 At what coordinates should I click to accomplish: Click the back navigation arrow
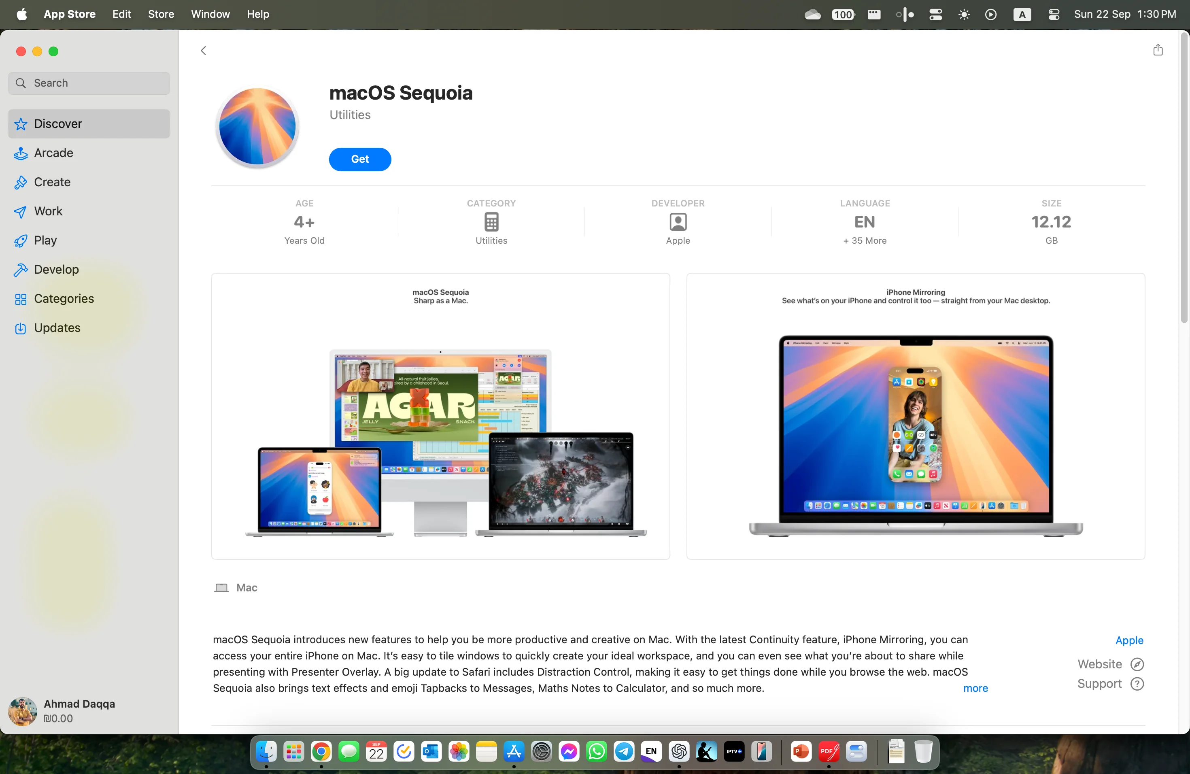click(202, 50)
